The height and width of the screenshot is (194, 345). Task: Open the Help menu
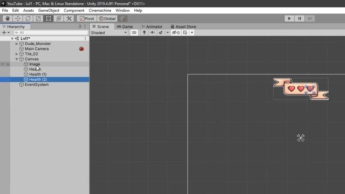pyautogui.click(x=138, y=10)
